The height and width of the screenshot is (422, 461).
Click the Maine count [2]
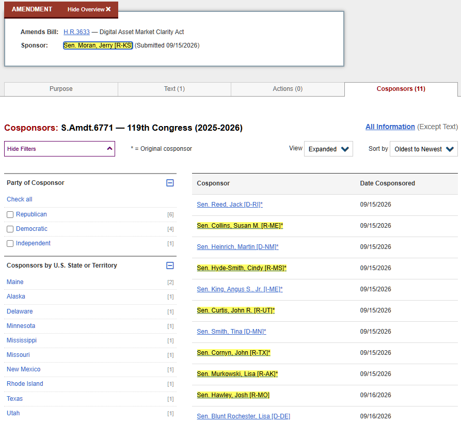(x=170, y=283)
